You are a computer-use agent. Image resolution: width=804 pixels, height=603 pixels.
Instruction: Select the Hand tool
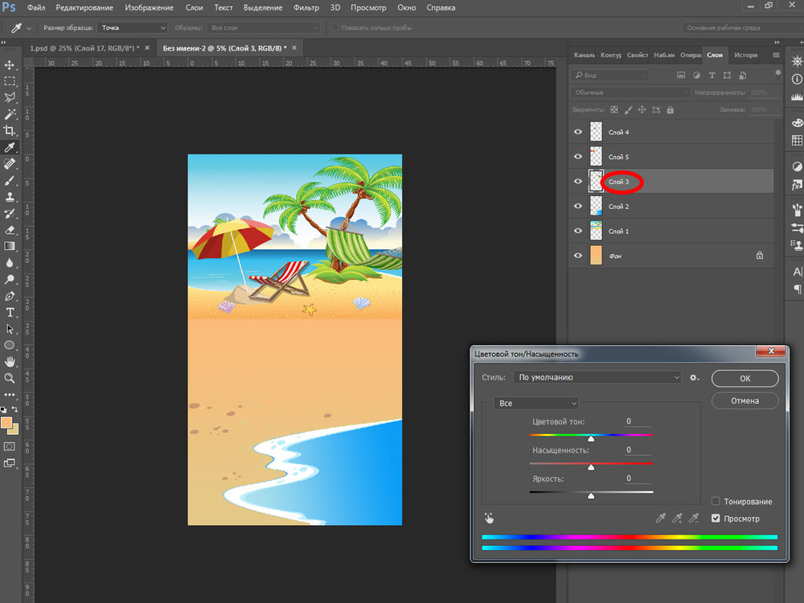pos(10,361)
